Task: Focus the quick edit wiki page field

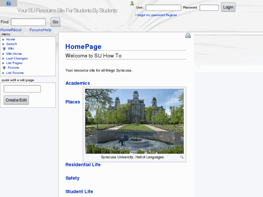Action: coord(22,89)
